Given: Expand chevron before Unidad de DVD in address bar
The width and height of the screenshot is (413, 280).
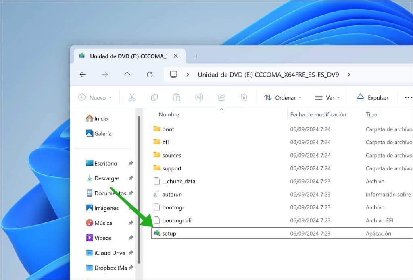Looking at the screenshot, I should click(x=188, y=75).
